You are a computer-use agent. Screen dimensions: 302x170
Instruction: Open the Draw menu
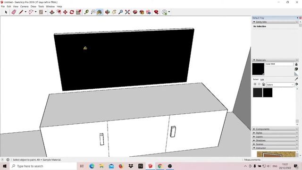point(34,7)
